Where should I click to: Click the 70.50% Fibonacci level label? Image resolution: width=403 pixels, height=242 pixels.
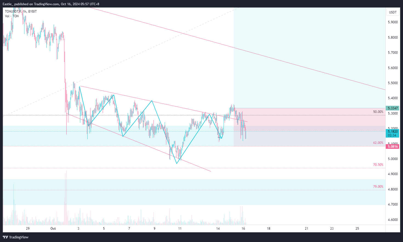click(378, 165)
